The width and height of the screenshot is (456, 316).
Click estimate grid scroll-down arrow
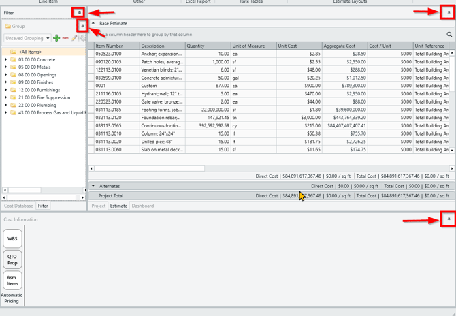pos(452,151)
